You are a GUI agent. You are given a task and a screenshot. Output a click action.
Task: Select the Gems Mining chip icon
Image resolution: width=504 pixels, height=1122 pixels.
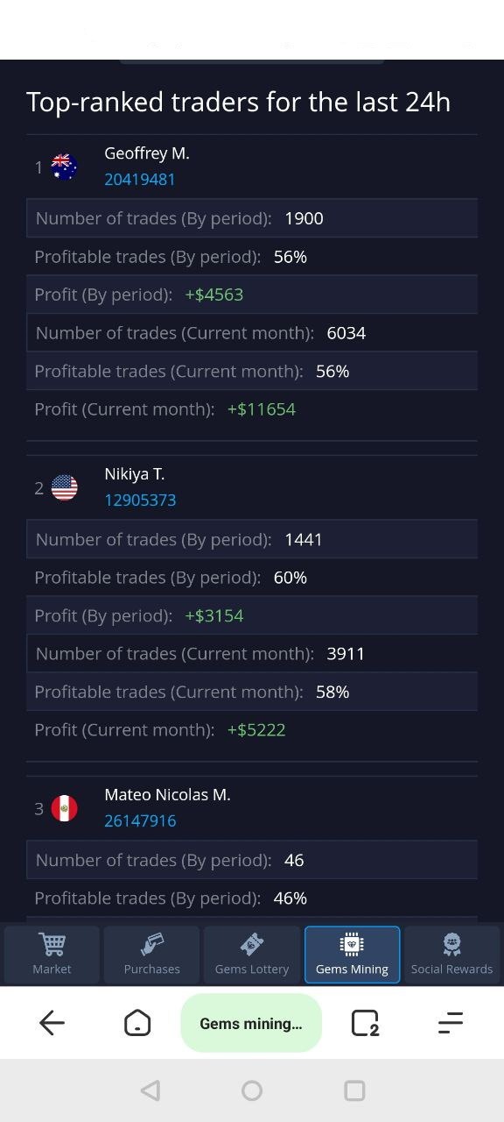pos(352,944)
